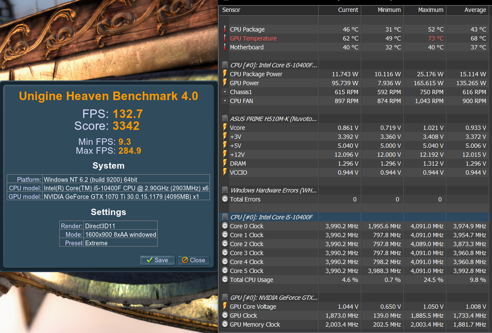Image resolution: width=492 pixels, height=333 pixels.
Task: Click the VCCIO voltage icon
Action: coord(224,172)
